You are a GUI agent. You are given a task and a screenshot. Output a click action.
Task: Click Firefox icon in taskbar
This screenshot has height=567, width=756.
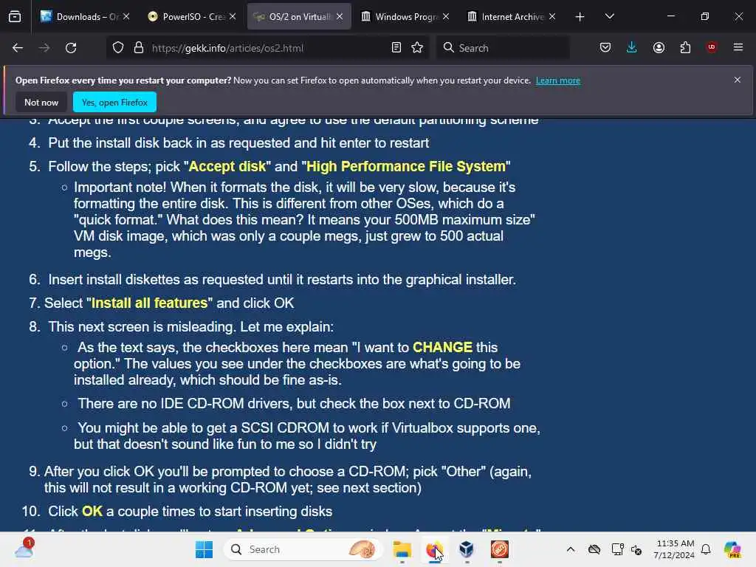click(434, 549)
